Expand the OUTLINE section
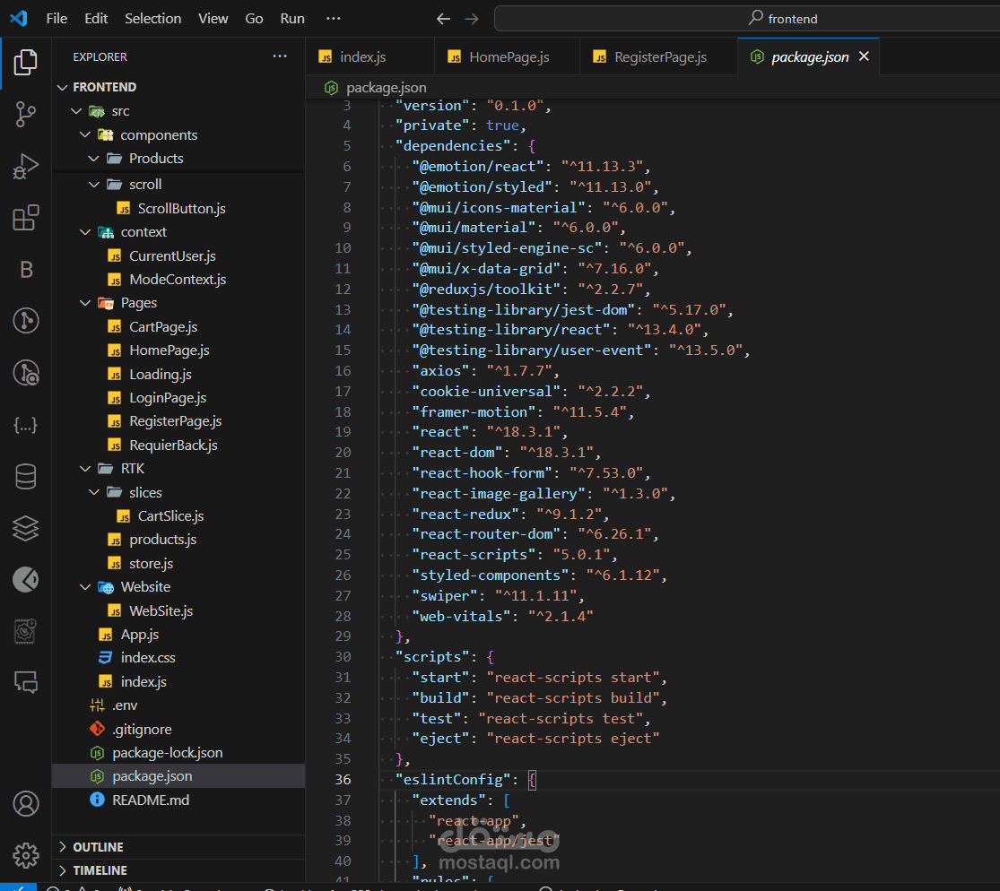 click(98, 847)
